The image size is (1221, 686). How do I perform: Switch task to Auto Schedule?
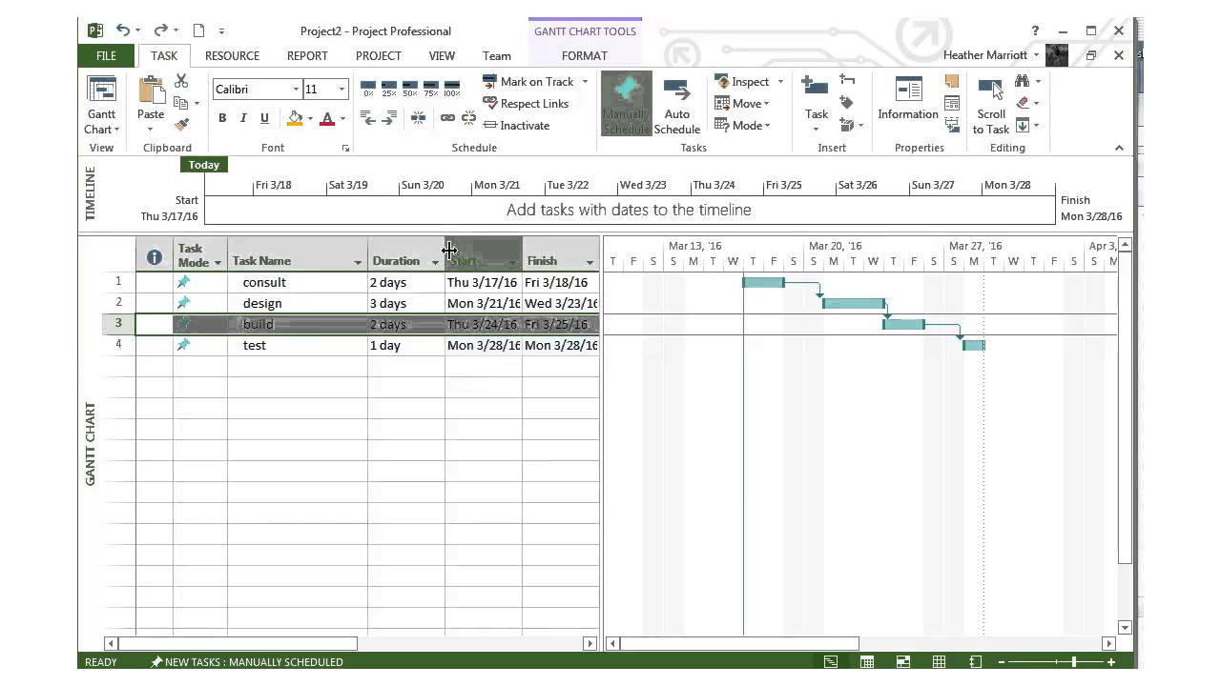point(677,107)
